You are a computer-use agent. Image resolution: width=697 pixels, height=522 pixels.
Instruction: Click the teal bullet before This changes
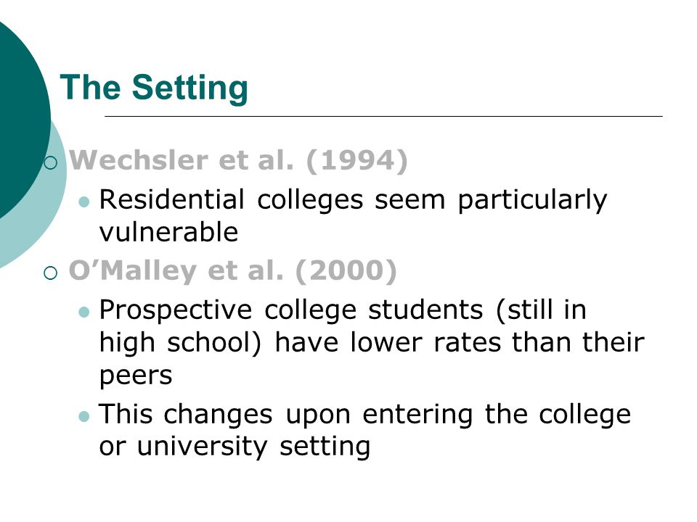point(83,416)
